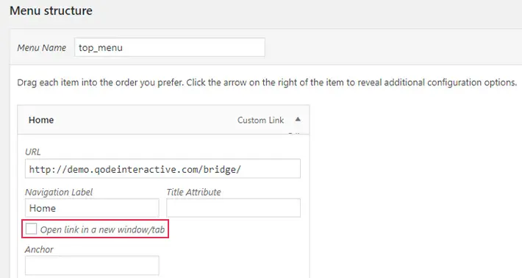This screenshot has width=522, height=278.
Task: Select the Home menu item header bar
Action: tap(163, 120)
